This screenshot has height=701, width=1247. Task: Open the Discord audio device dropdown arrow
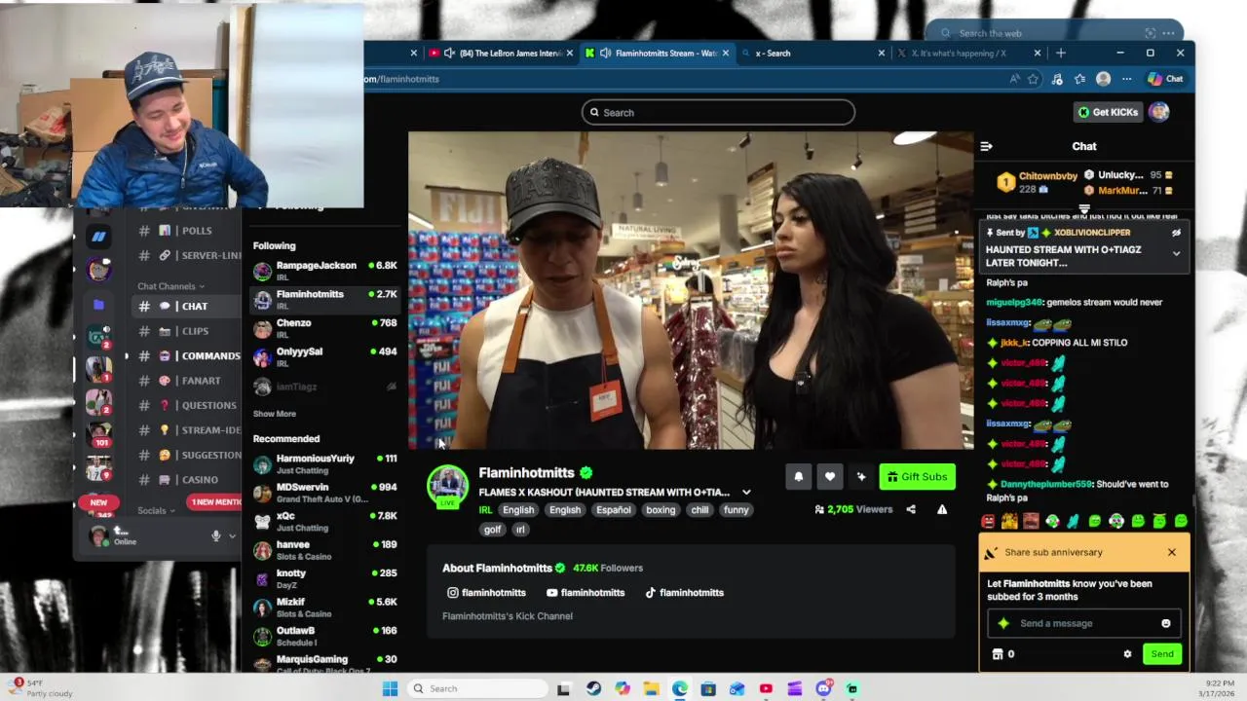[x=232, y=535]
